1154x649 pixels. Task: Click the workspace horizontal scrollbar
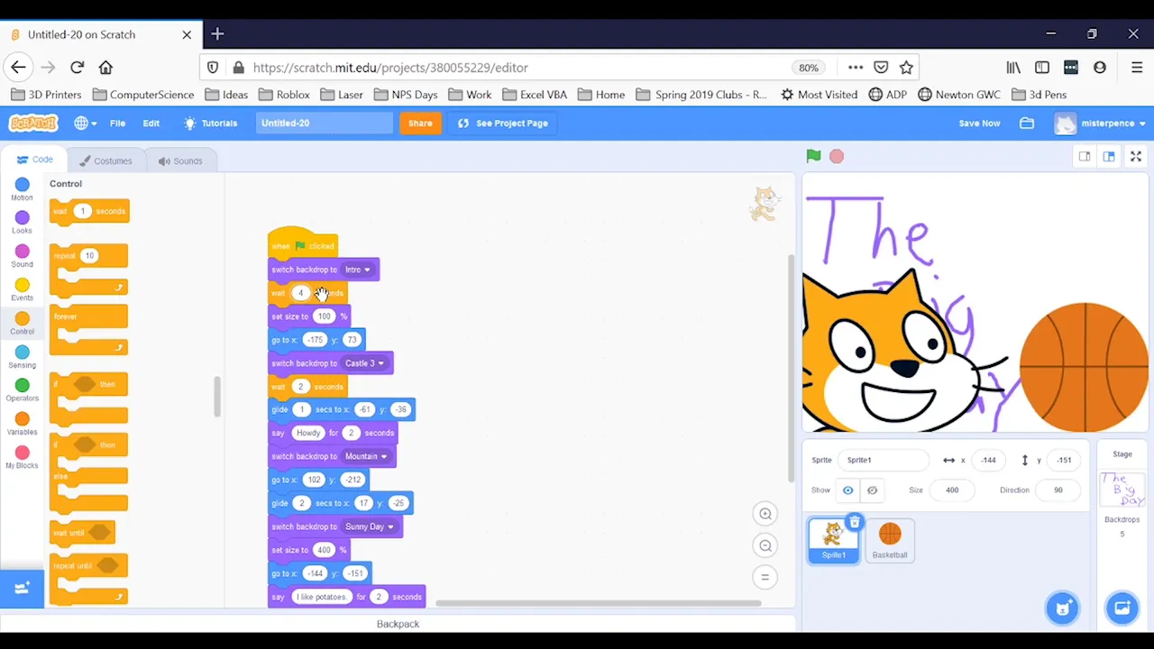pos(598,603)
